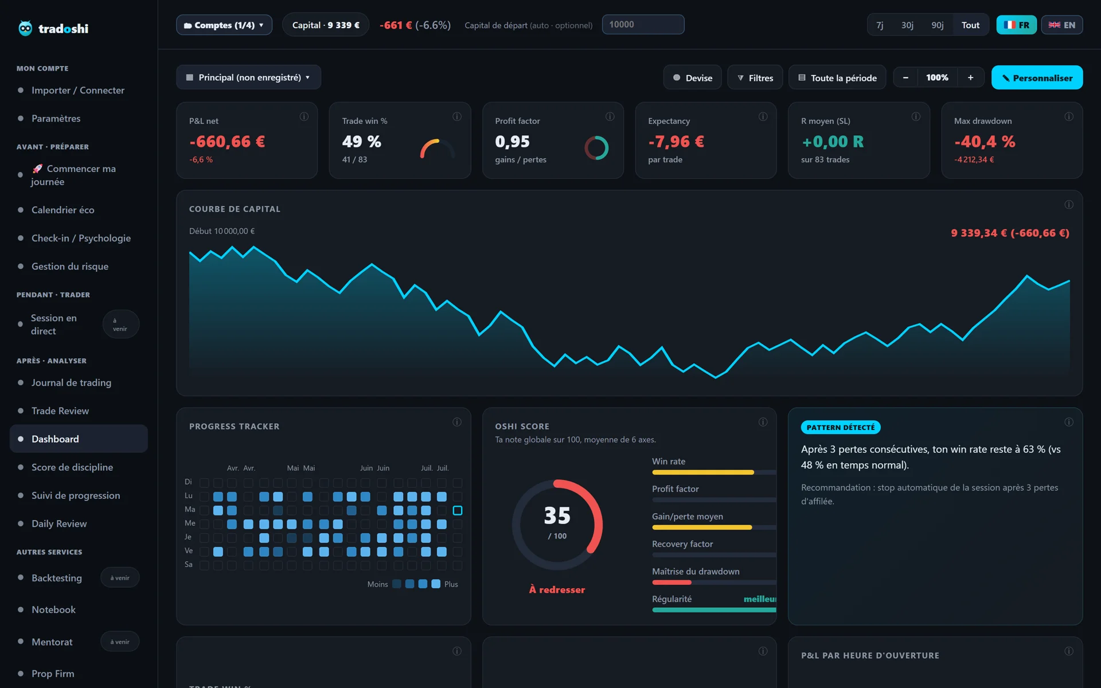Open the Filtres menu
Viewport: 1101px width, 688px height.
pos(755,77)
